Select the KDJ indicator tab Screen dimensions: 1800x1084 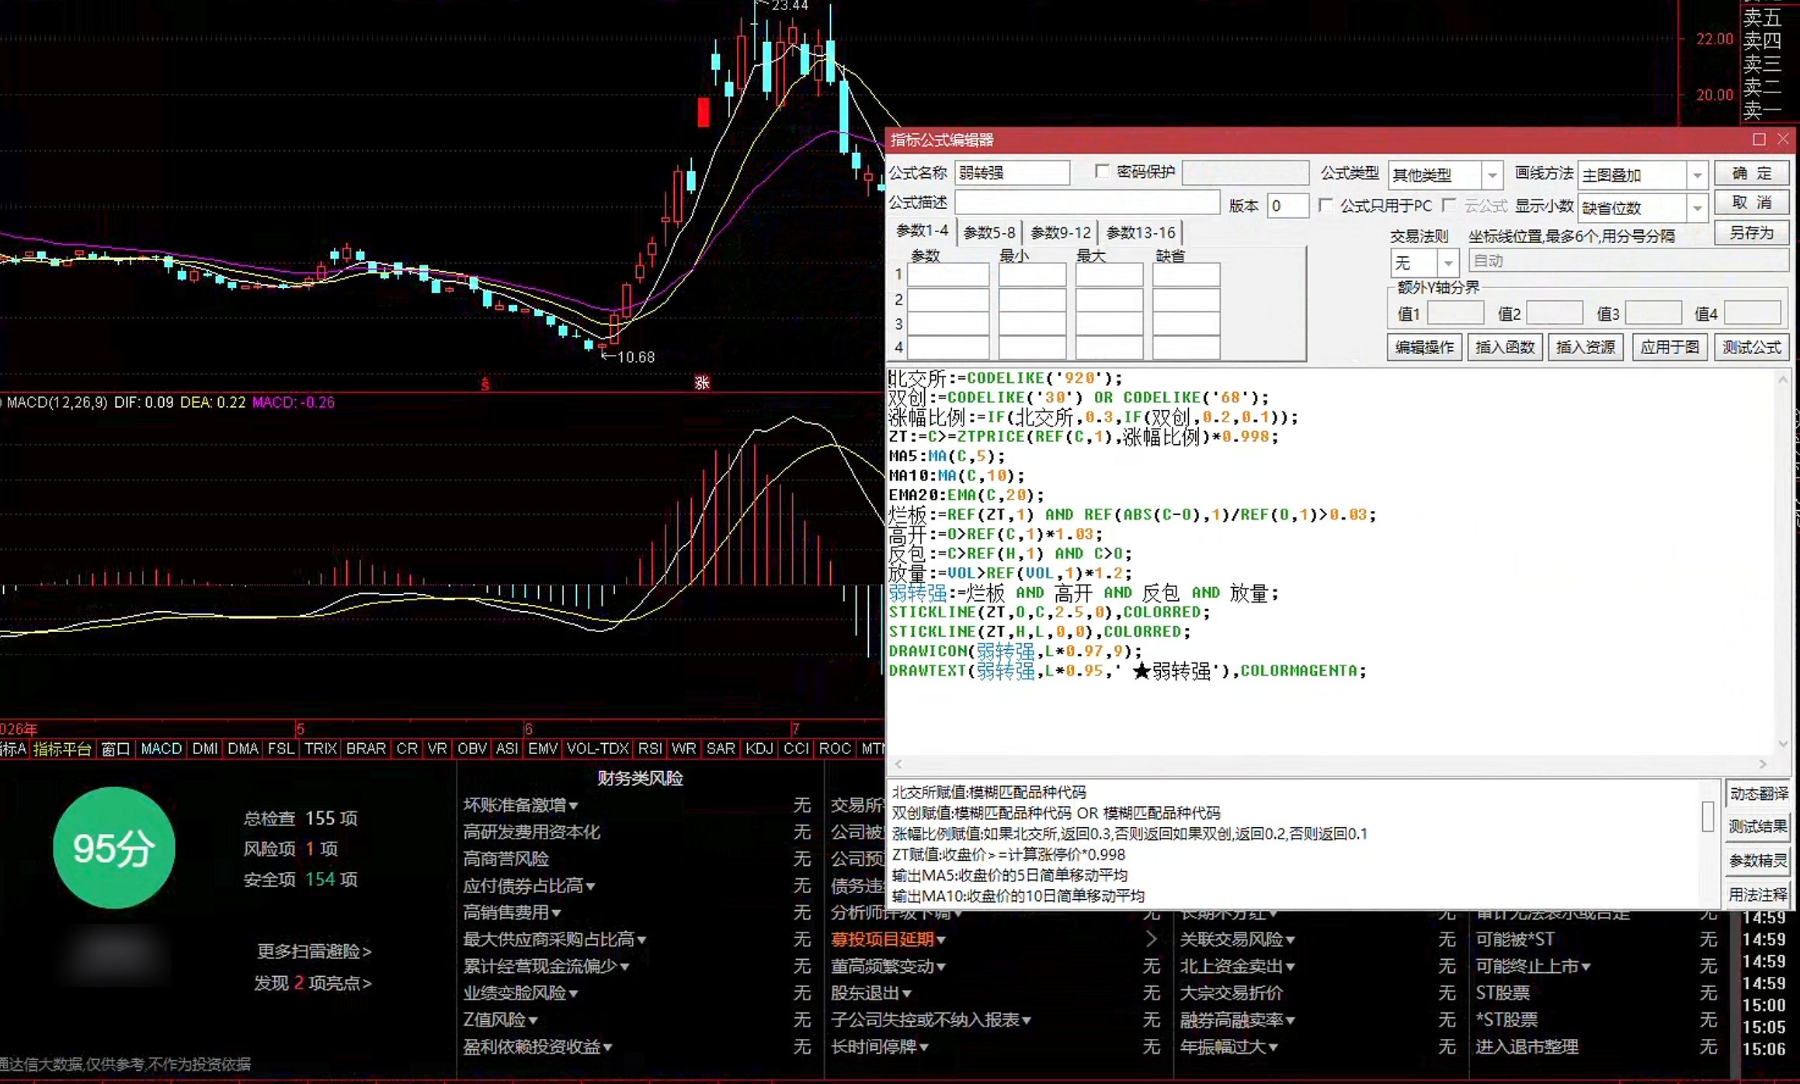tap(759, 749)
